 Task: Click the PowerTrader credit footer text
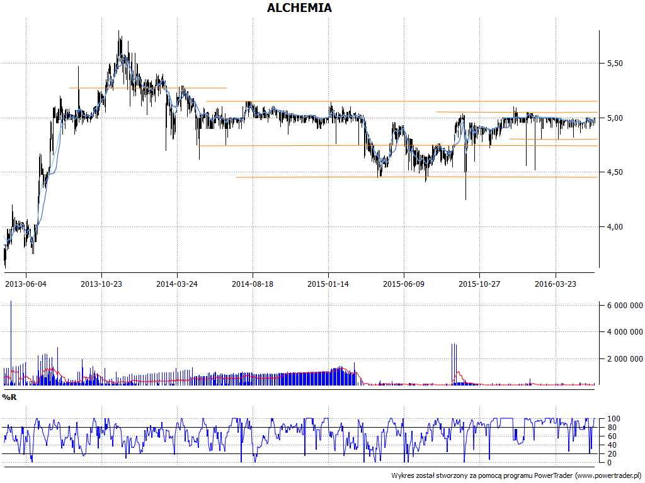click(517, 475)
